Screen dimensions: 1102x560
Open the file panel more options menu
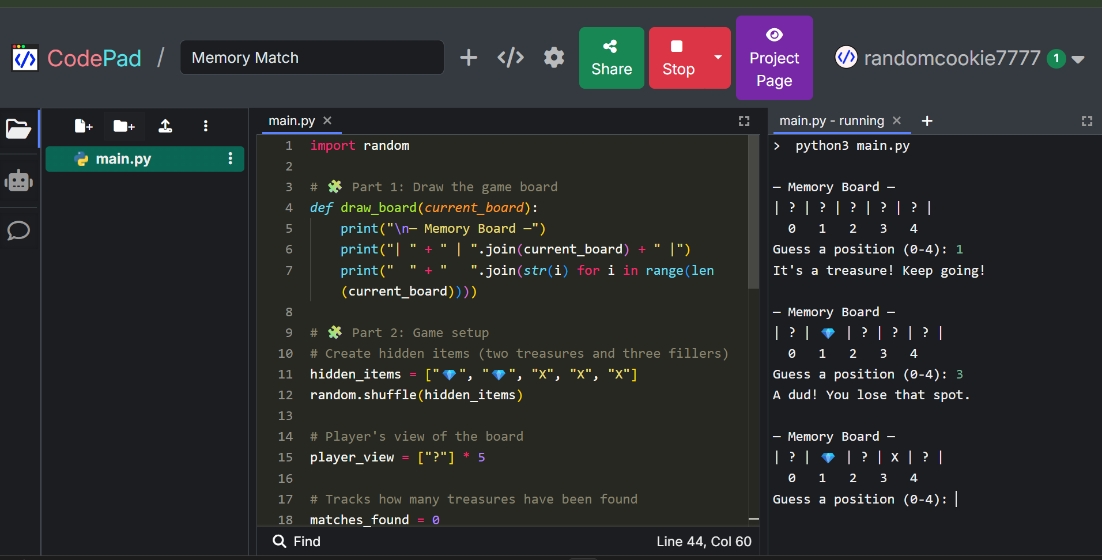[x=206, y=126]
